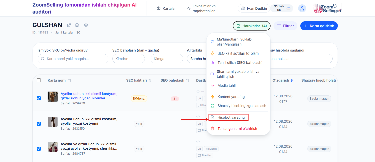Open the AI tarkibi dropdown
Screen dimensions: 375x162
[x=197, y=59]
